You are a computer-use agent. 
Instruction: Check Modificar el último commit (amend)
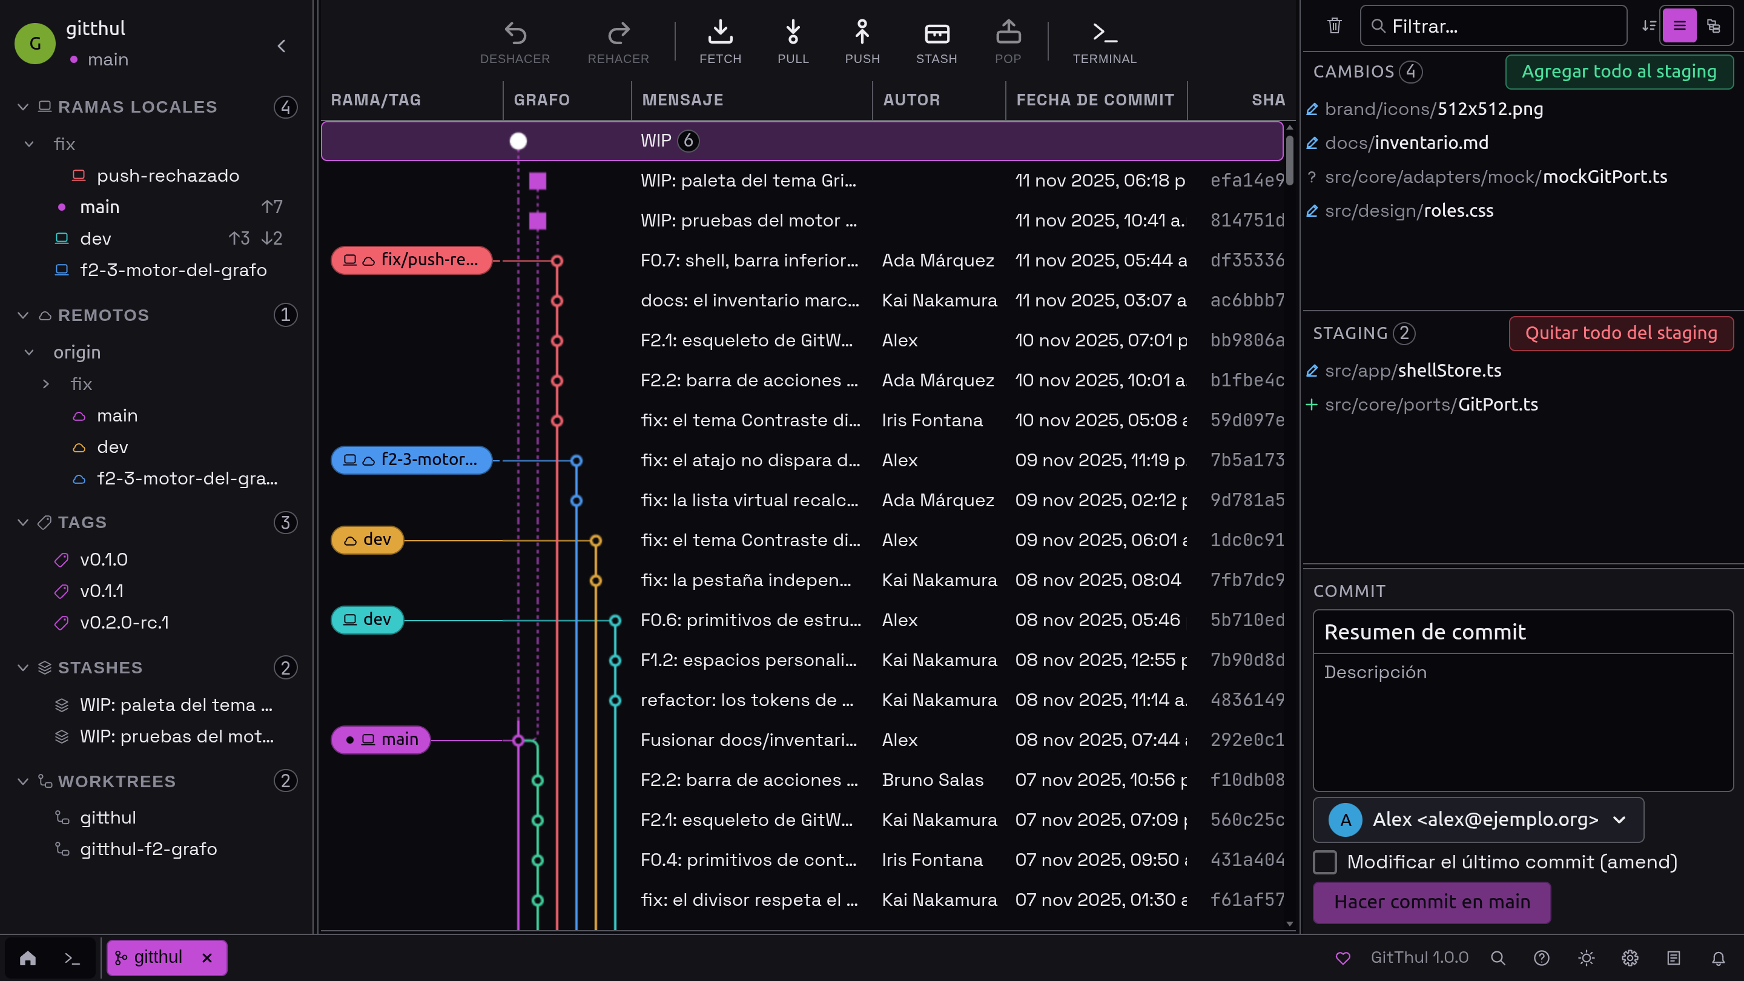point(1325,862)
